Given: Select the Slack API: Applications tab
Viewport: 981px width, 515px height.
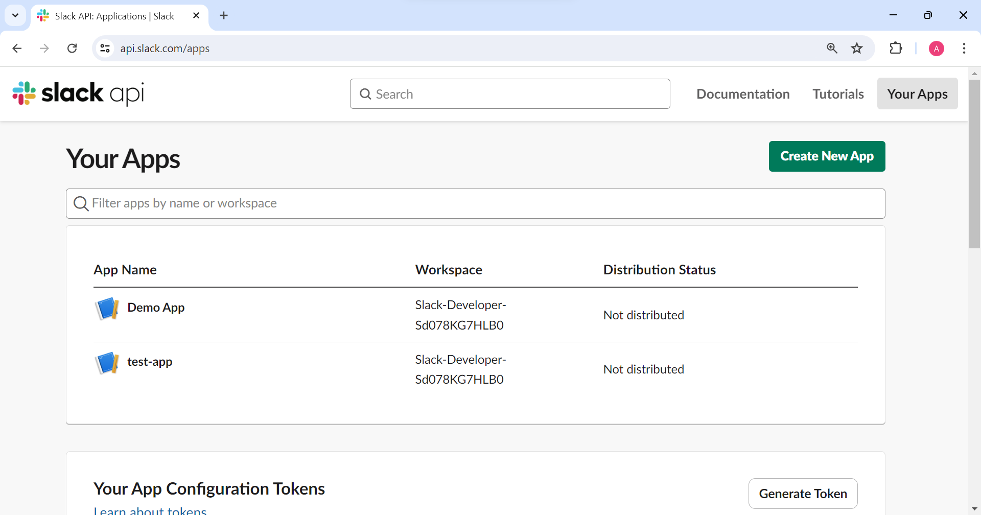Looking at the screenshot, I should (120, 16).
